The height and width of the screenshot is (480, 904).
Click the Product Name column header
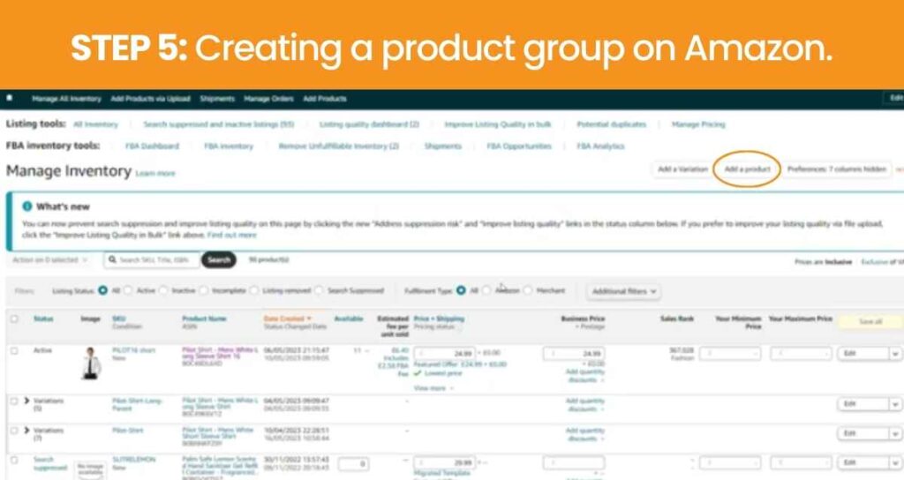204,319
